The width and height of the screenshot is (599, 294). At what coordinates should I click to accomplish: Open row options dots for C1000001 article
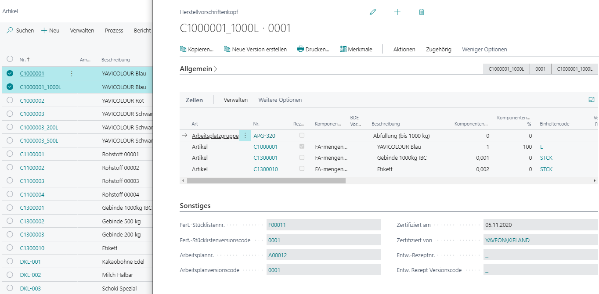(x=72, y=74)
